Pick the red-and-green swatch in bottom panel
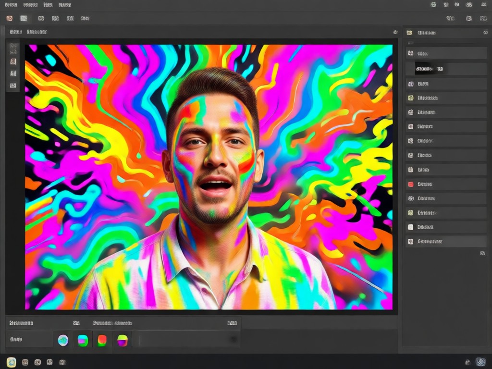 click(102, 341)
